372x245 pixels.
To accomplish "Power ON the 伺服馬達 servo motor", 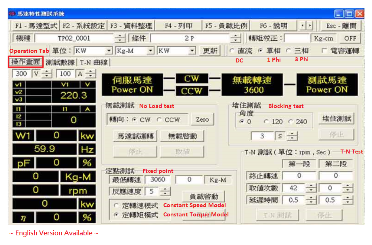I will pyautogui.click(x=132, y=84).
